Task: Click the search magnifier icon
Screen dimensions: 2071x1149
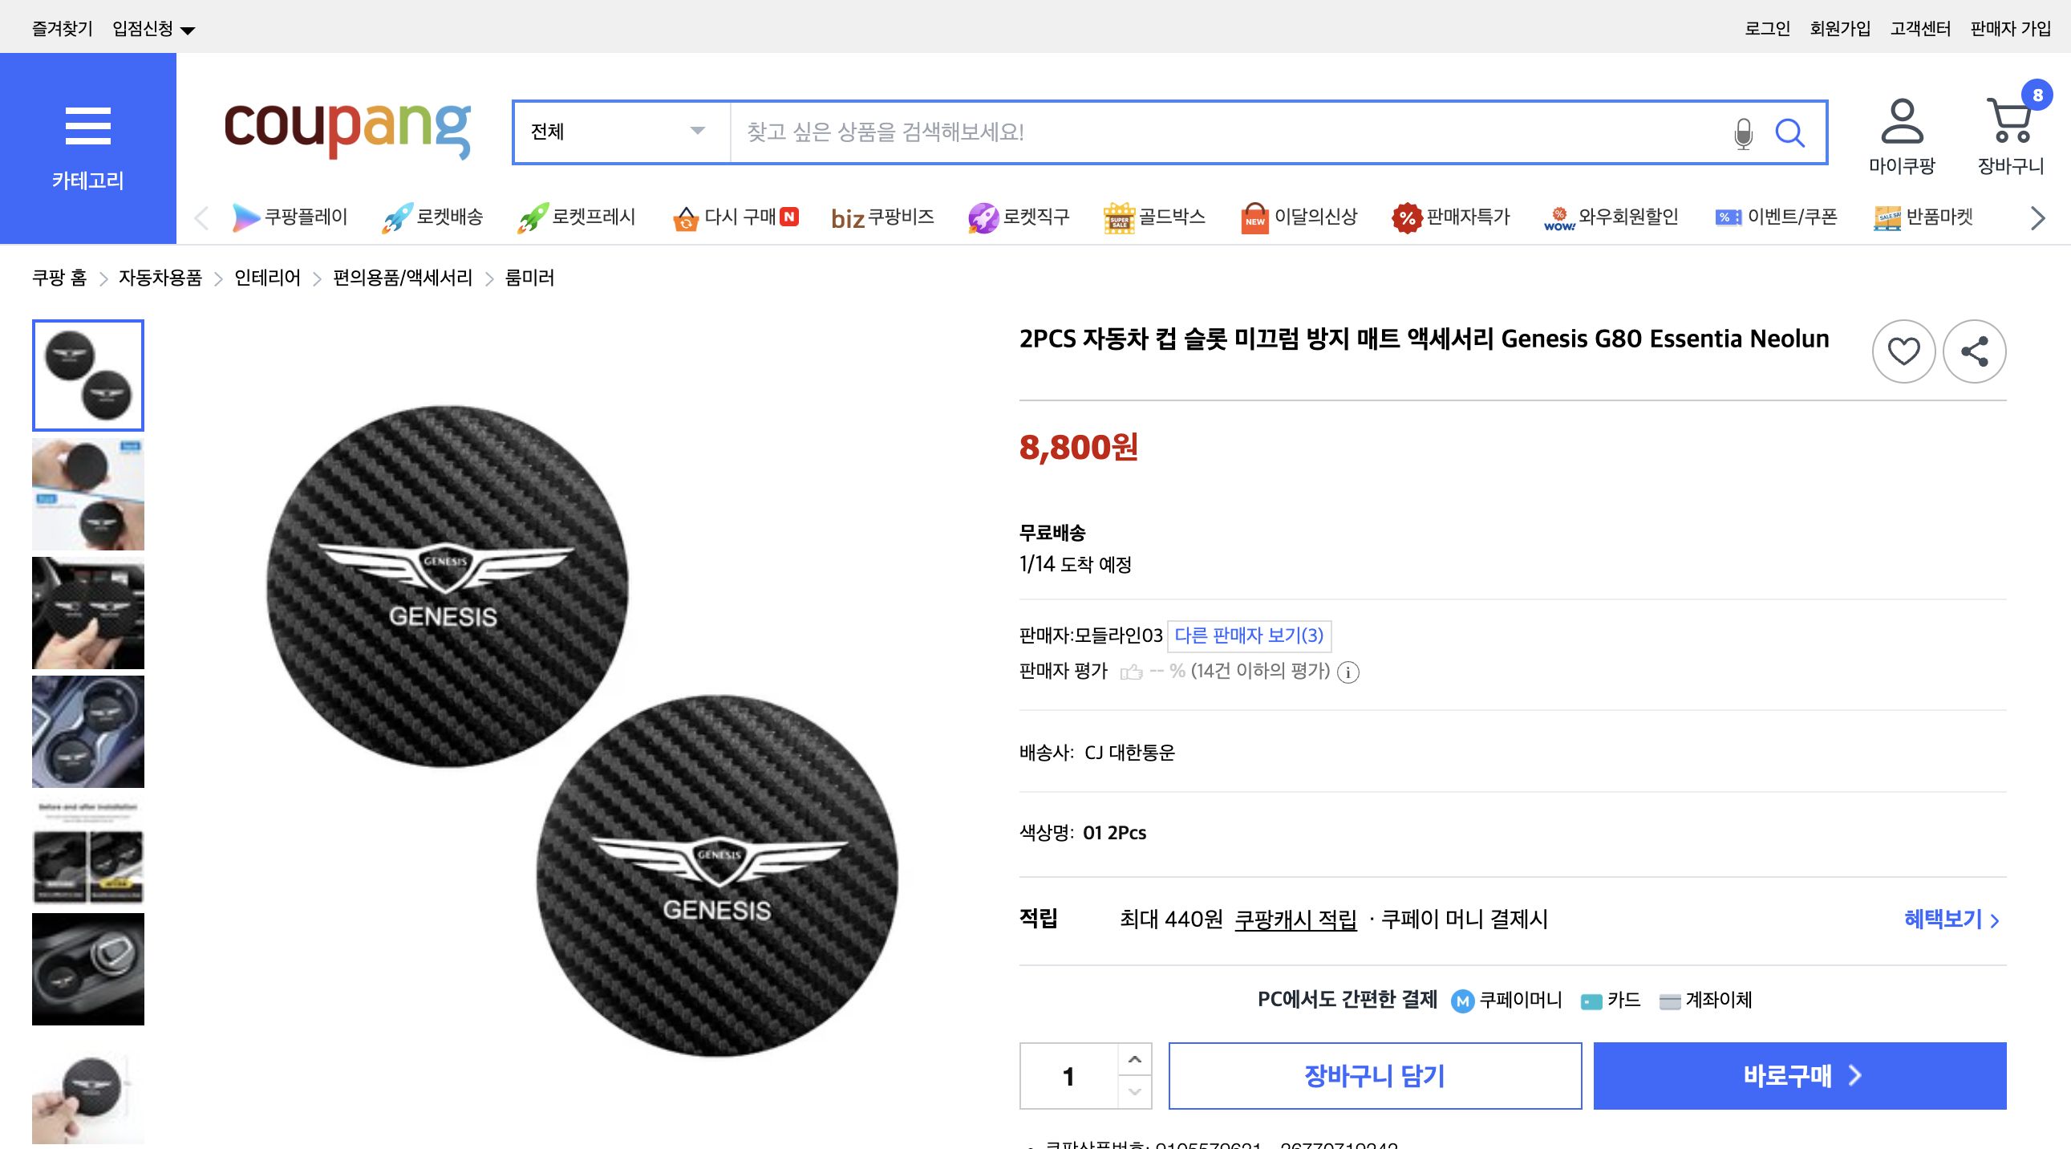Action: point(1791,132)
